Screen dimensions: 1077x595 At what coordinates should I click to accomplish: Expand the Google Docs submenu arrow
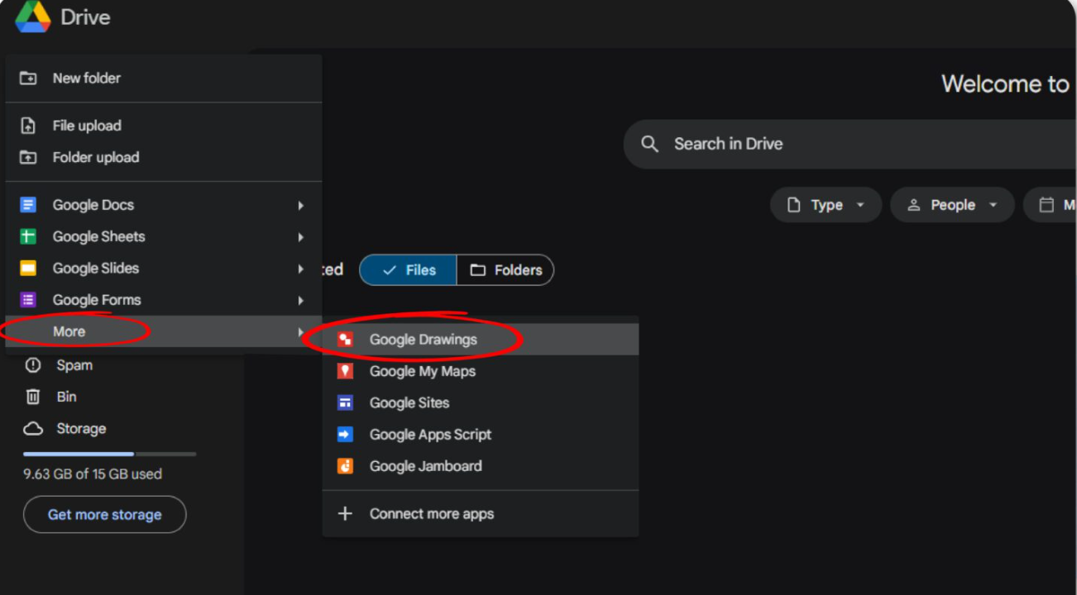pyautogui.click(x=301, y=205)
